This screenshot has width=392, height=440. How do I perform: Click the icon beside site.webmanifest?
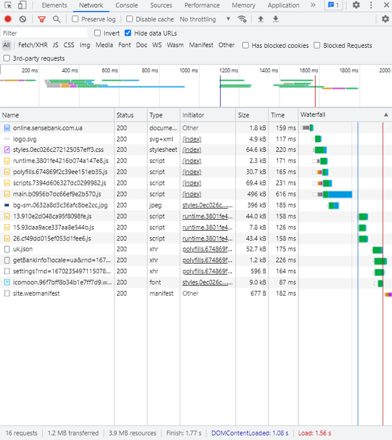click(x=7, y=293)
